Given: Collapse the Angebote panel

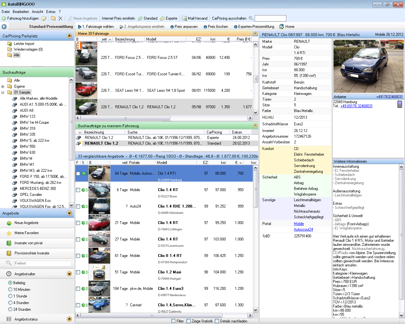Looking at the screenshot, I should (x=69, y=213).
